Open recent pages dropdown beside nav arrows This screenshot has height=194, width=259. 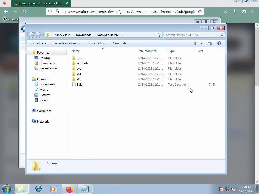(43, 35)
